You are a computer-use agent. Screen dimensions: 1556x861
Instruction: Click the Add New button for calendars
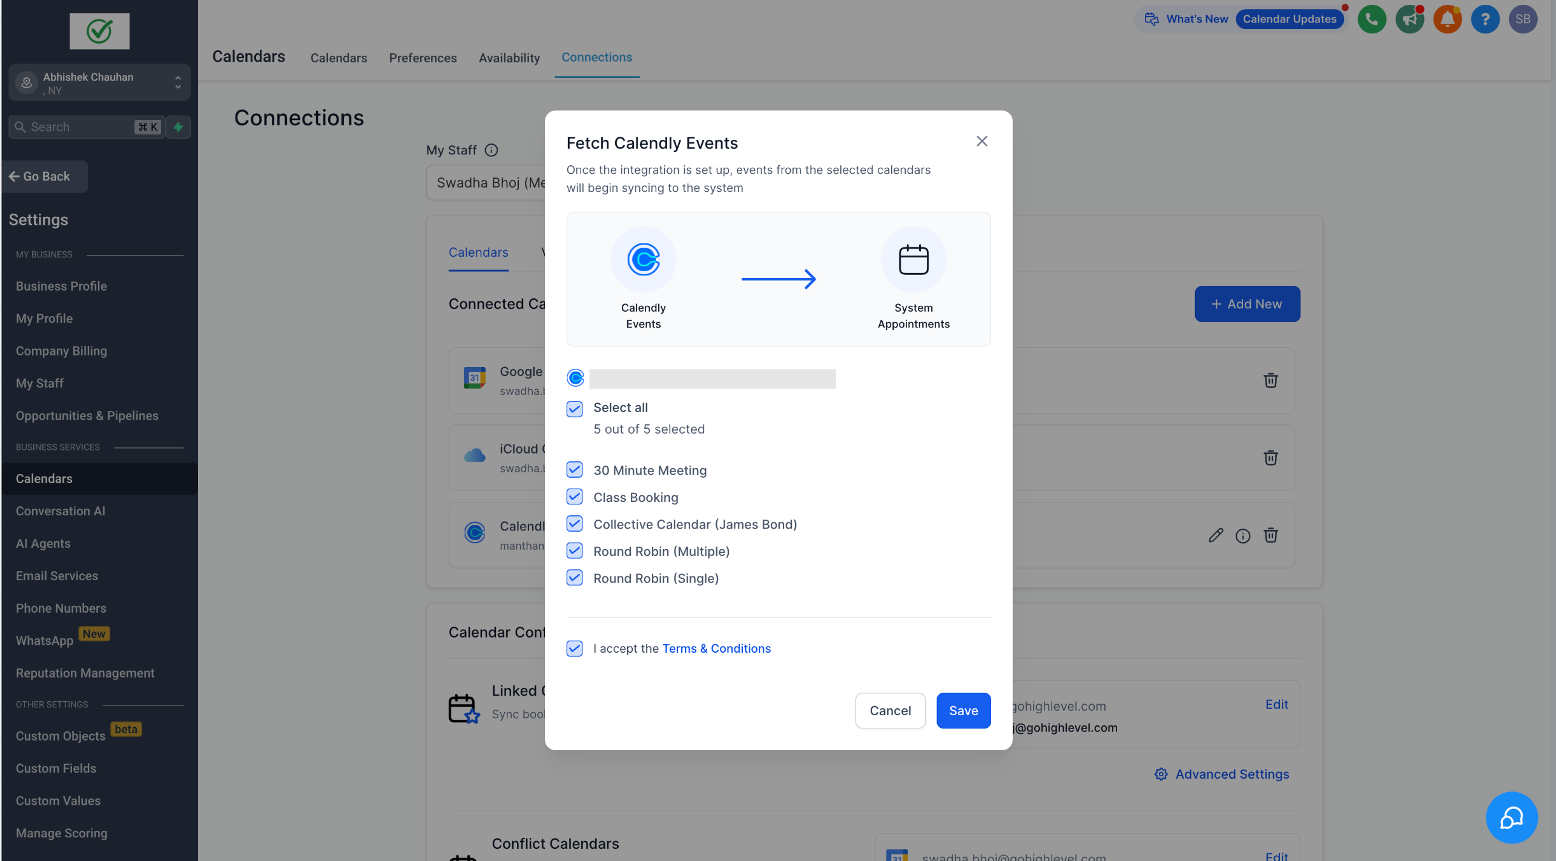click(x=1247, y=303)
